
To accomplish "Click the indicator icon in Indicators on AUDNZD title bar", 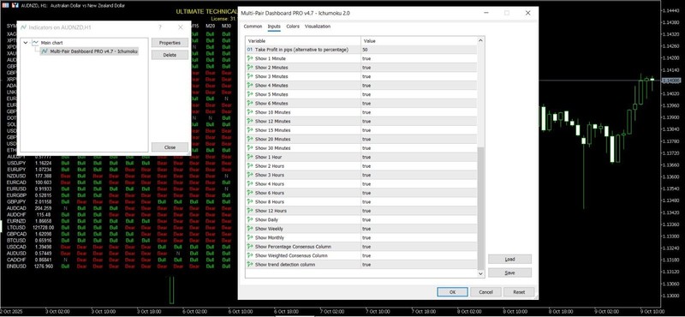I will click(x=24, y=27).
